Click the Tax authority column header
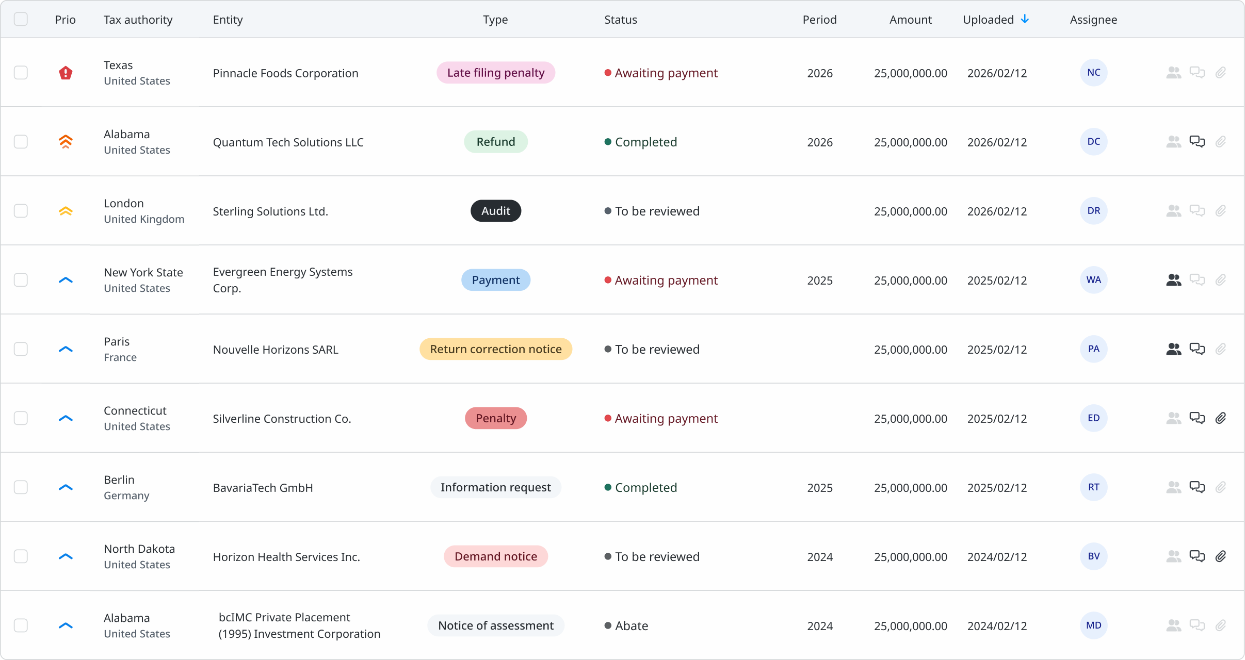 pyautogui.click(x=138, y=20)
